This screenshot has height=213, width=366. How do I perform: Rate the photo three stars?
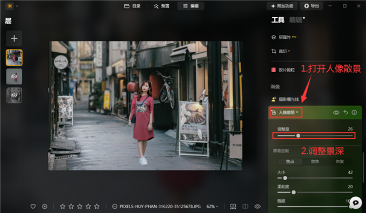click(80, 207)
